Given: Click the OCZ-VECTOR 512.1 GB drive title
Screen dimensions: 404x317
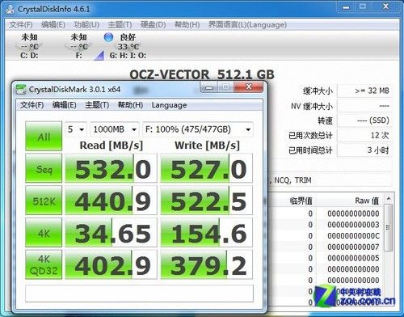Looking at the screenshot, I should coord(202,74).
